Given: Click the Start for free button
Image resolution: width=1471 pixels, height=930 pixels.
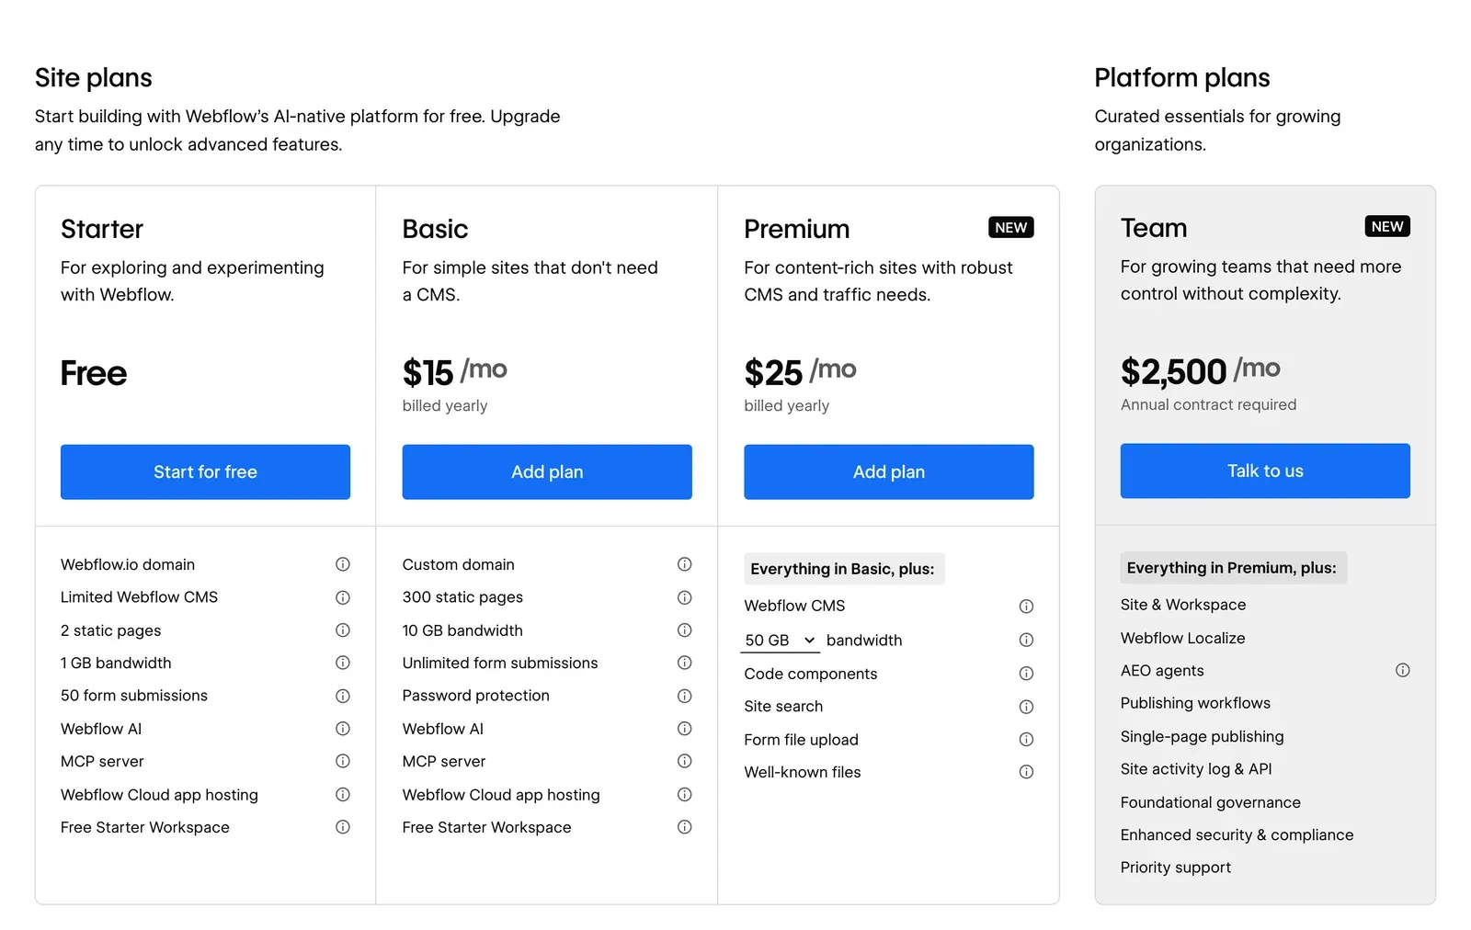Looking at the screenshot, I should pyautogui.click(x=205, y=472).
